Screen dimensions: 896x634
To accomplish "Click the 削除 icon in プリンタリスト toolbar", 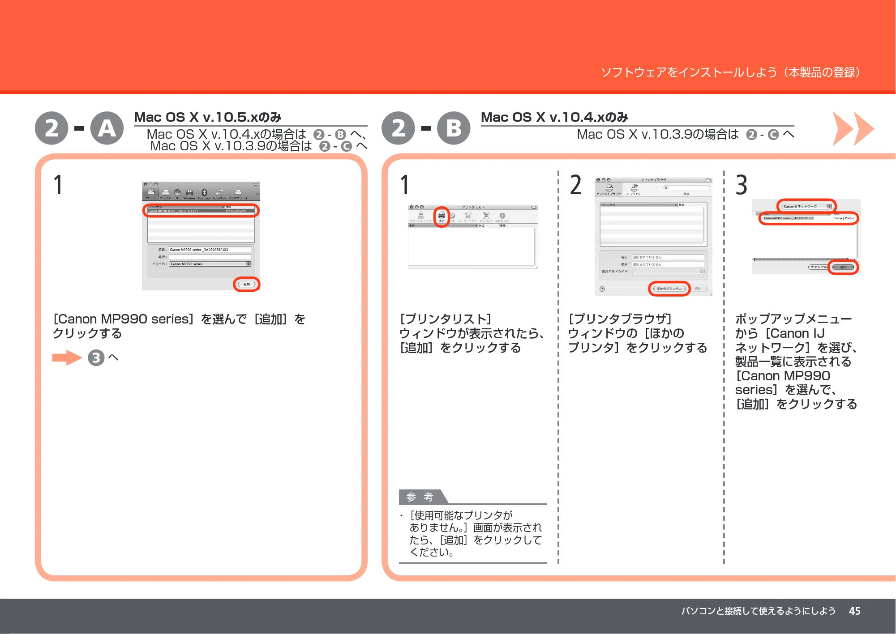I will click(x=453, y=217).
